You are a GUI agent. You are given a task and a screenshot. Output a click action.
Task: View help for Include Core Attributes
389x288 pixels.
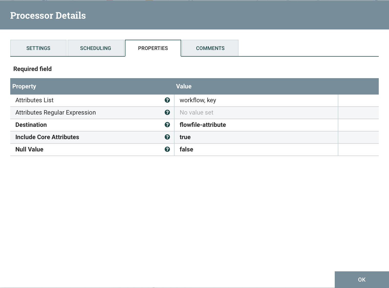168,137
